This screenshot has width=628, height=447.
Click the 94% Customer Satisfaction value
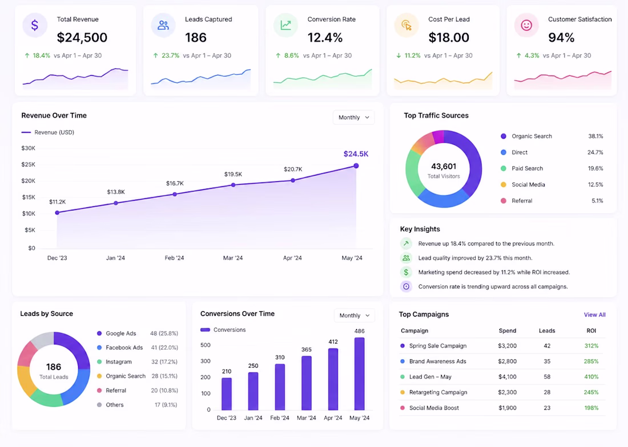click(x=561, y=38)
